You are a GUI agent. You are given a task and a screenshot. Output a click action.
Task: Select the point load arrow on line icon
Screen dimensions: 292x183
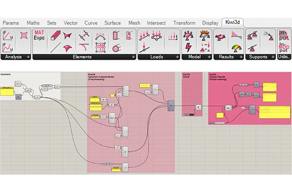click(144, 48)
